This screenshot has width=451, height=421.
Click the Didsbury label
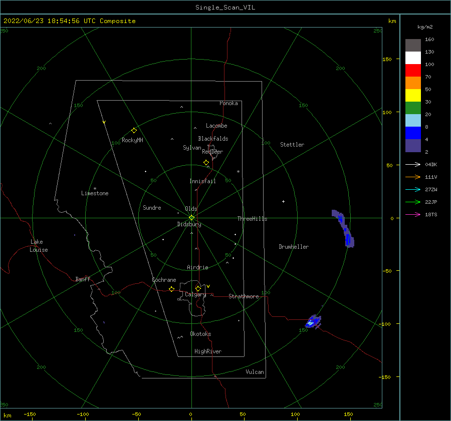pyautogui.click(x=189, y=224)
